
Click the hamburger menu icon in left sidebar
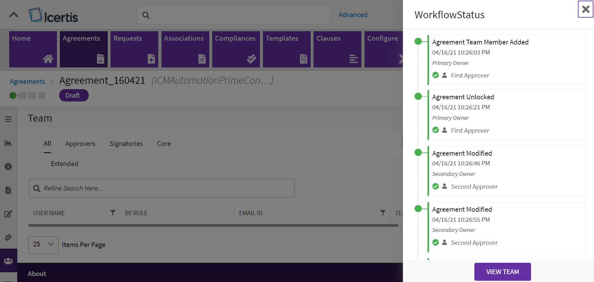tap(8, 119)
